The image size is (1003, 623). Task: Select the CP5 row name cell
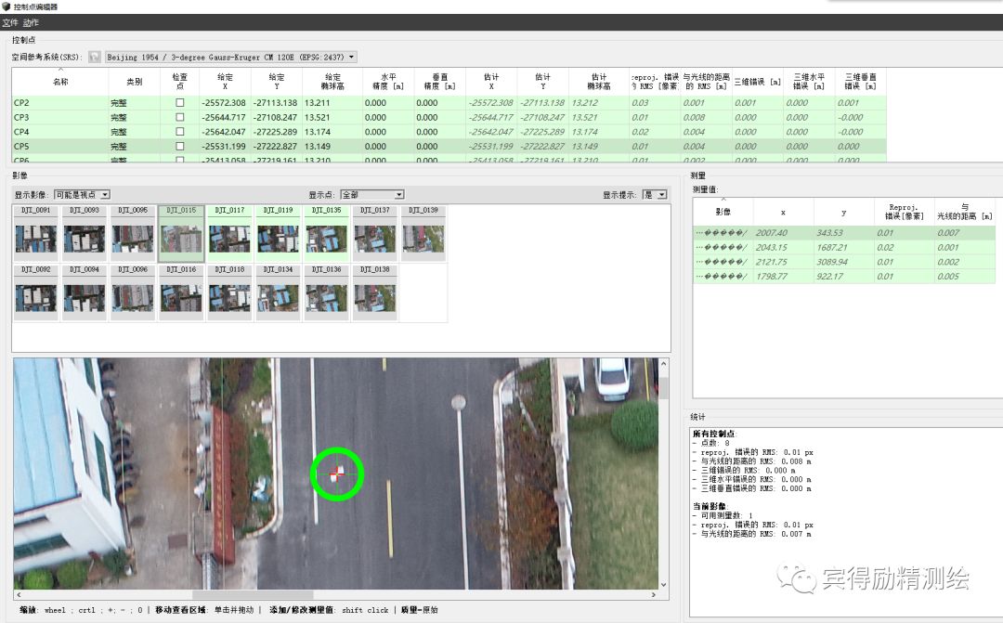point(60,147)
